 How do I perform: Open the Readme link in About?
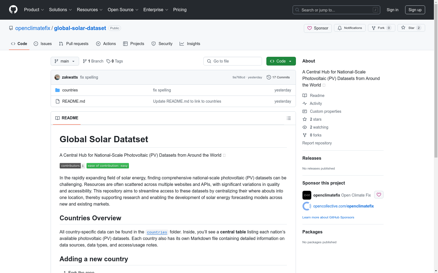pos(313,96)
